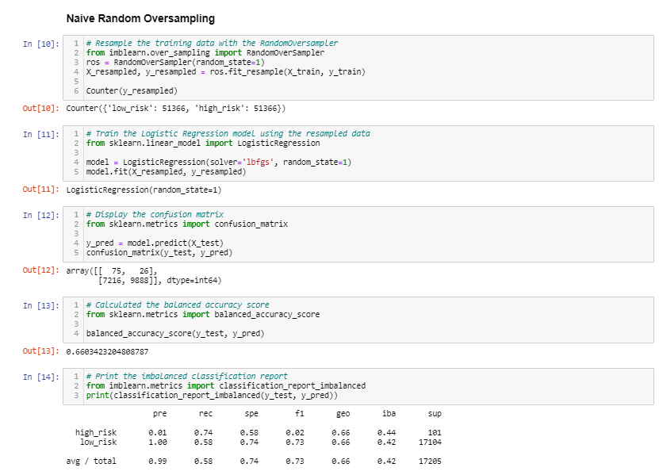The image size is (659, 475).
Task: Click the 'Calculated the balanced accuracy score' comment
Action: (x=178, y=305)
